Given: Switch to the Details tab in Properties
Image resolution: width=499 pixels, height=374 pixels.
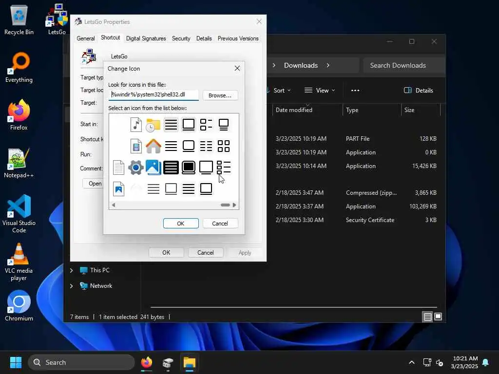Looking at the screenshot, I should pos(204,38).
